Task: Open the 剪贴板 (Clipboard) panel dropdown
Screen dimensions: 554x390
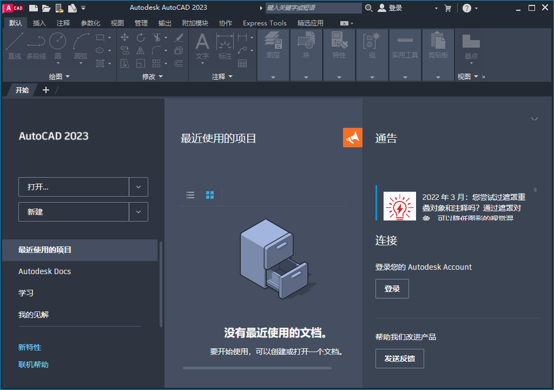Action: (438, 77)
